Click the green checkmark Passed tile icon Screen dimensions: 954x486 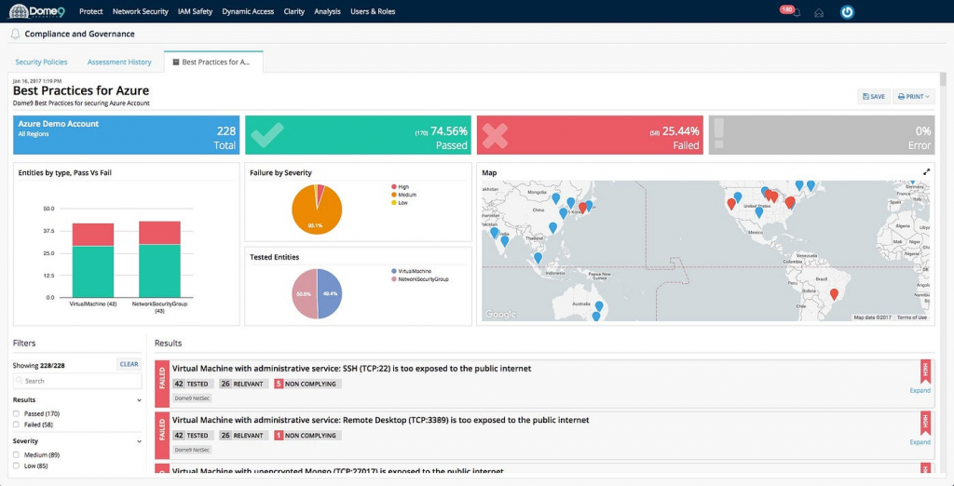point(266,135)
